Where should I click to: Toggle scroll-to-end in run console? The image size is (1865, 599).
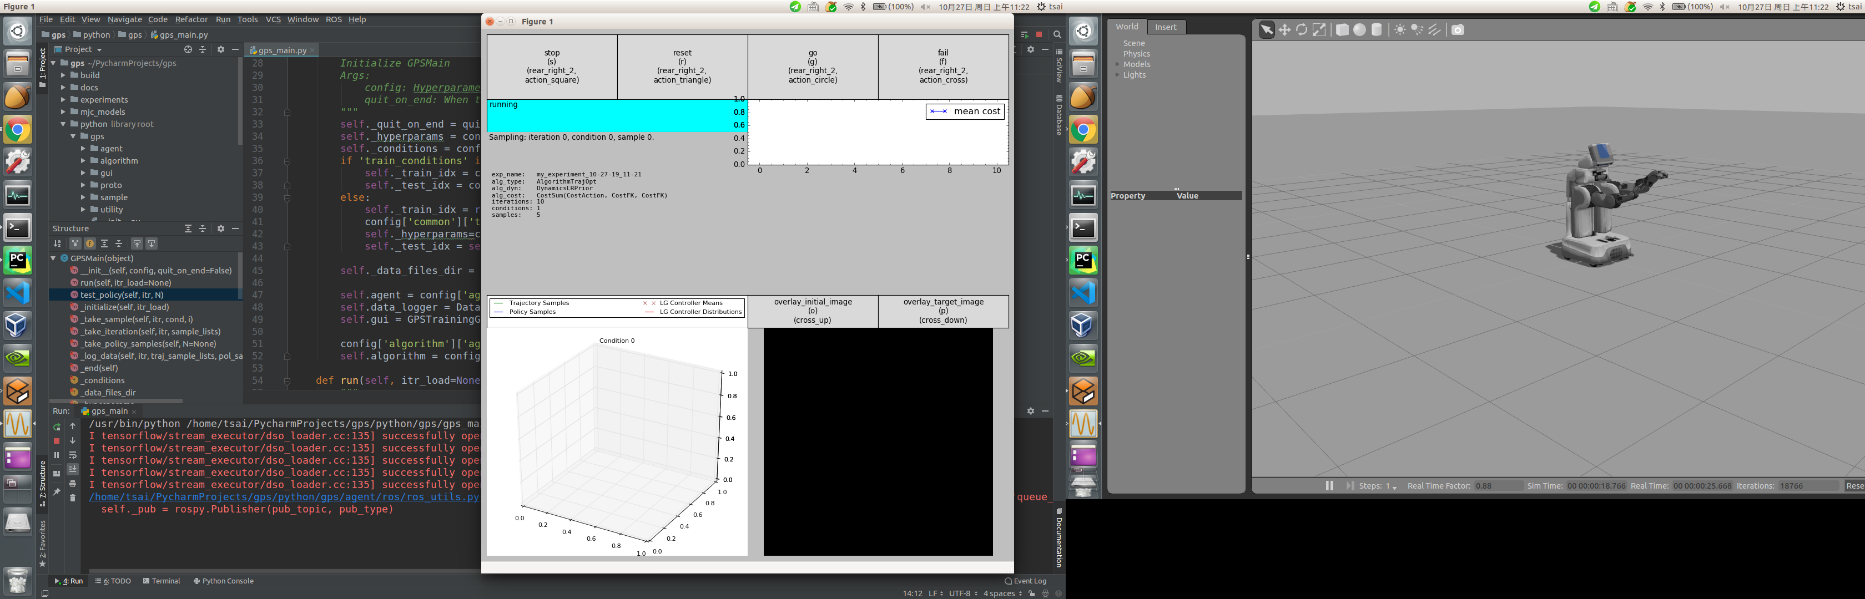coord(72,469)
